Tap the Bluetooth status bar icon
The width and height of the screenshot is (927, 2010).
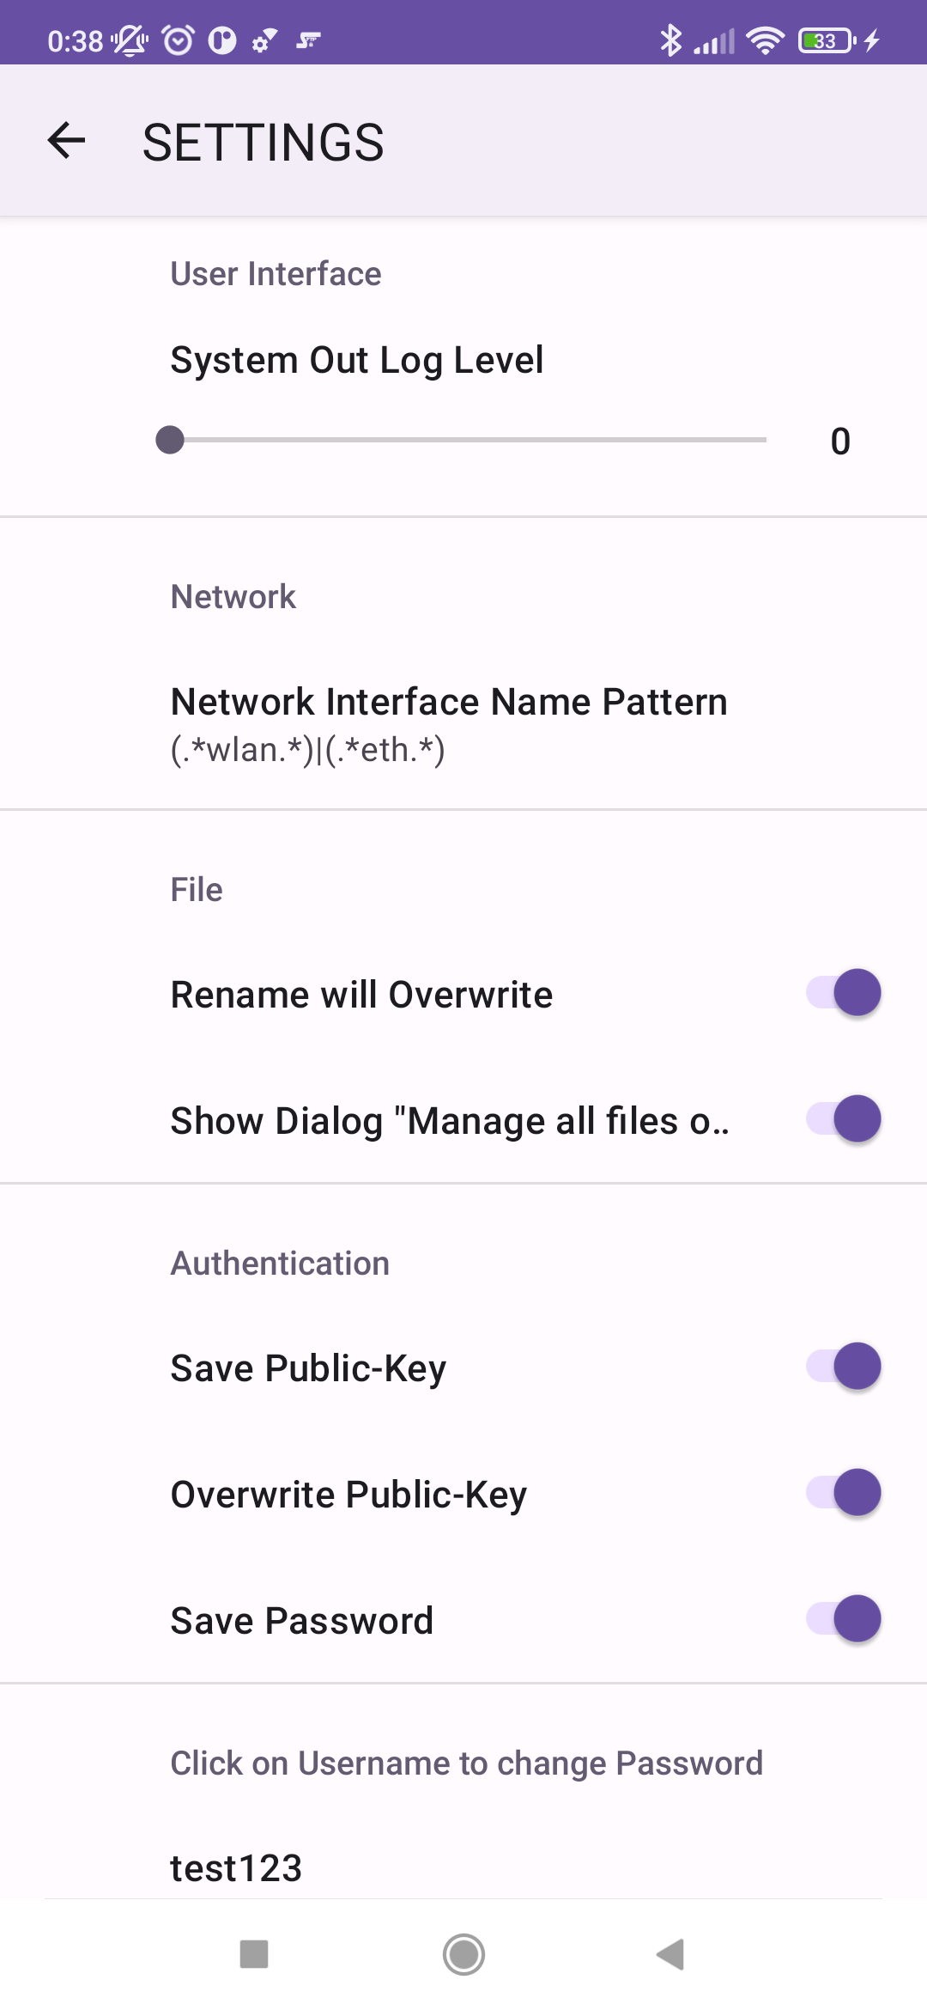pyautogui.click(x=669, y=40)
